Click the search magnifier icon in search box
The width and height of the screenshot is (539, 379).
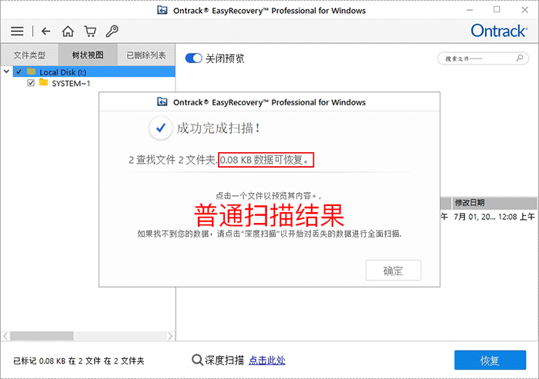(520, 58)
